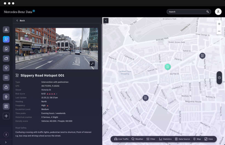Open the lightning bolt sidebar icon
This screenshot has width=225, height=145.
6,97
